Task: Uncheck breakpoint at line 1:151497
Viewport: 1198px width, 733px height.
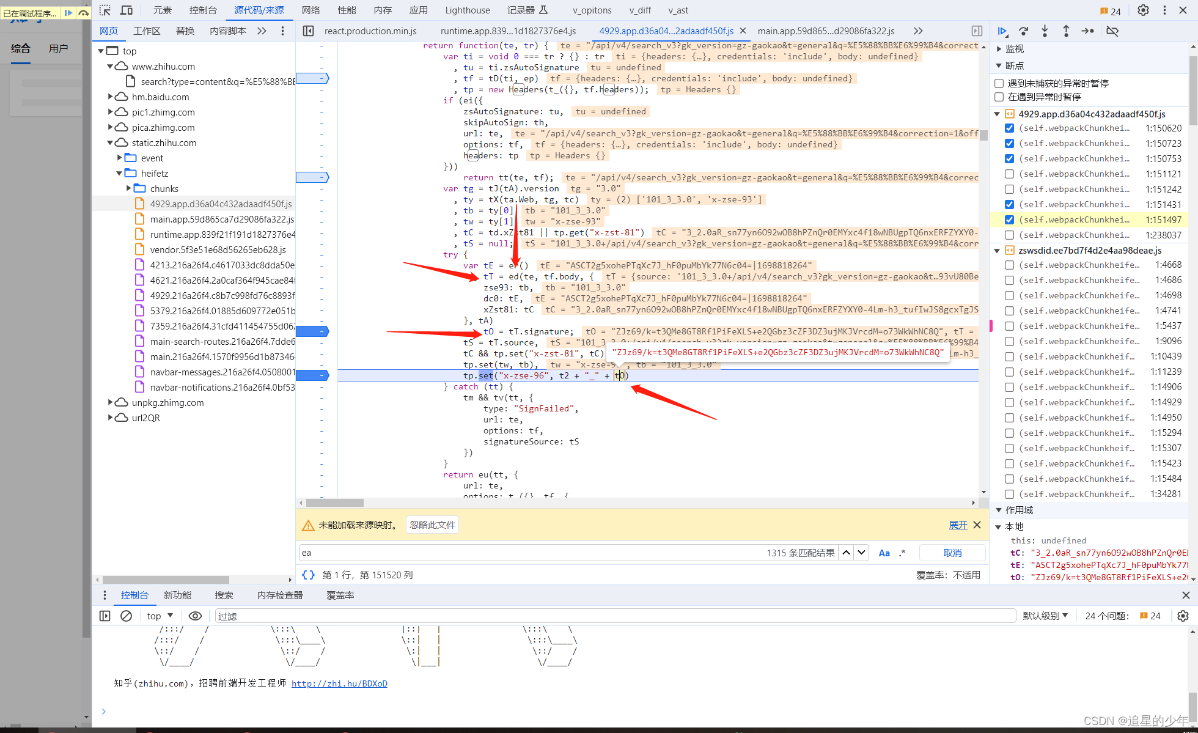Action: coord(1009,219)
